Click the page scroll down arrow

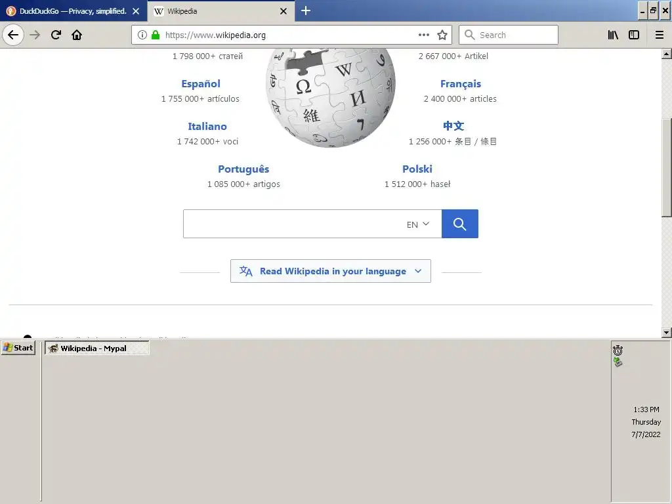(x=667, y=332)
